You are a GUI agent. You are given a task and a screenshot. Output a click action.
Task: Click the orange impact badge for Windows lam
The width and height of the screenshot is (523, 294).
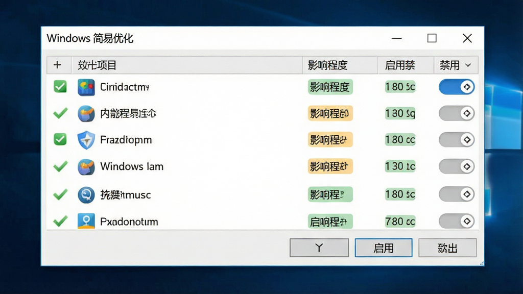330,166
